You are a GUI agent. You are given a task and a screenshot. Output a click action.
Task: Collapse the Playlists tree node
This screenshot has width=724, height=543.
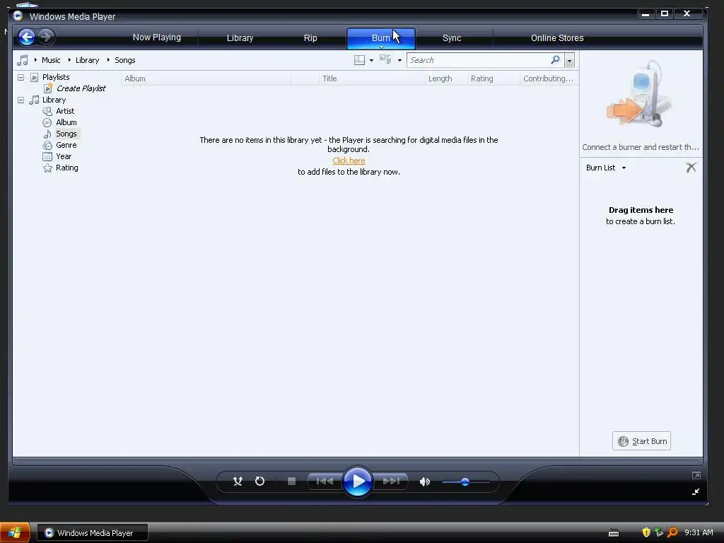tap(21, 77)
